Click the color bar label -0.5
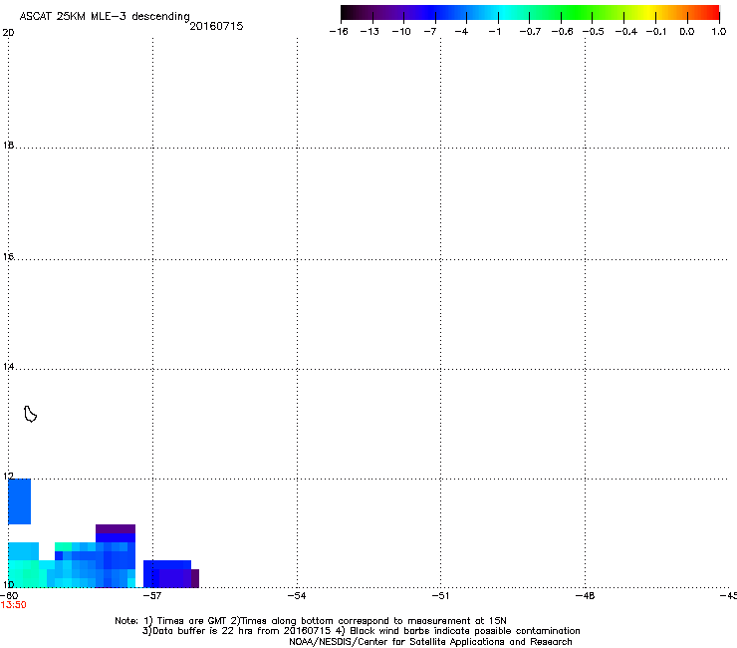Viewport: 737px width, 648px height. (x=594, y=32)
